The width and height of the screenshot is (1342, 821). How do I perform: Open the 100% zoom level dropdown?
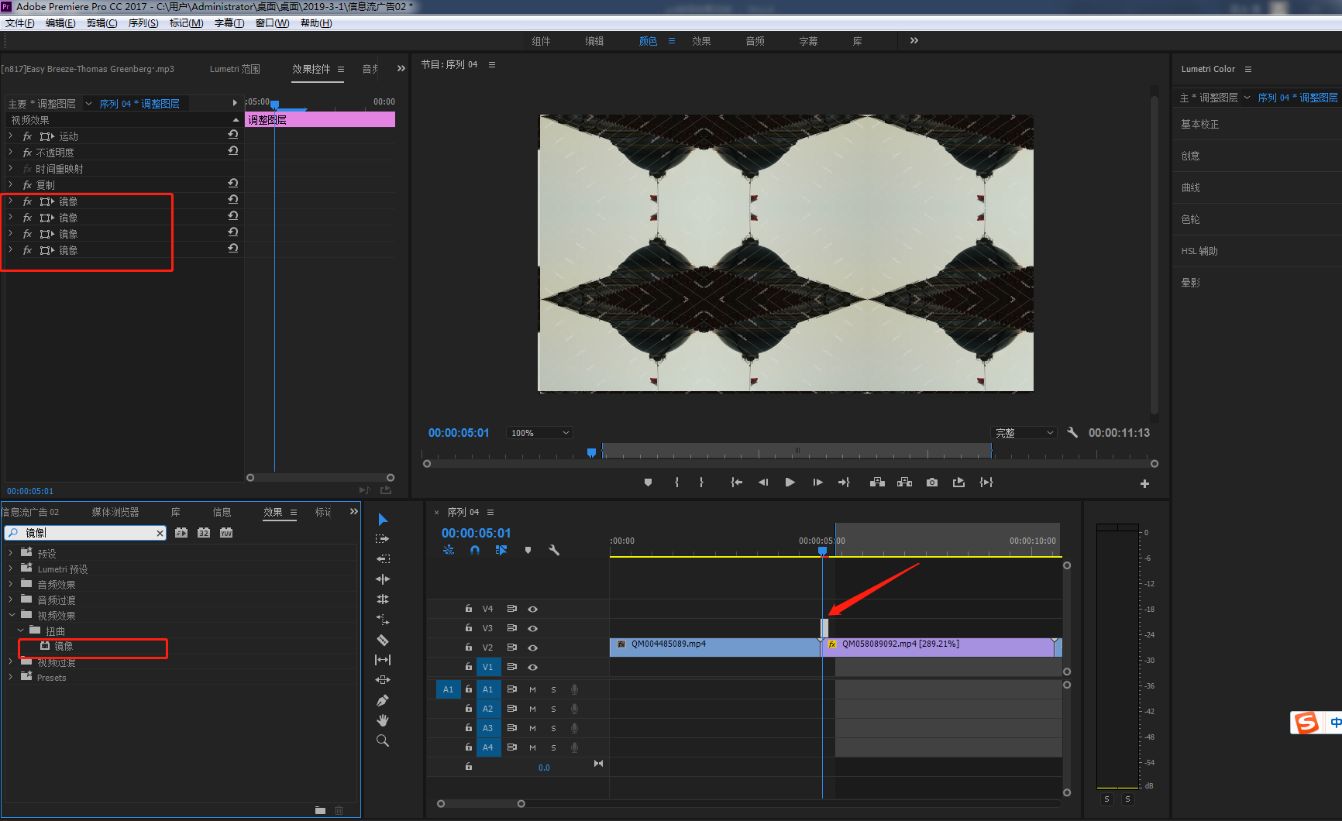pos(539,433)
